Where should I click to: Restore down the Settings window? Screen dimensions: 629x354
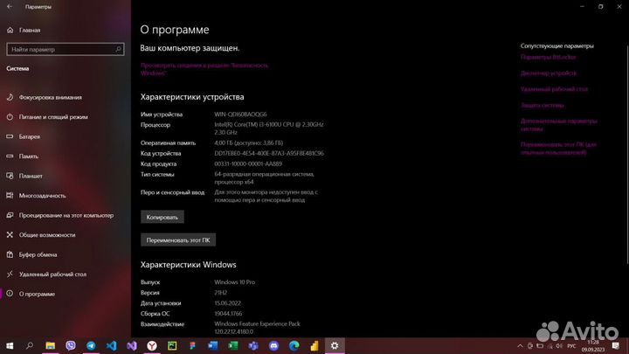[x=600, y=6]
